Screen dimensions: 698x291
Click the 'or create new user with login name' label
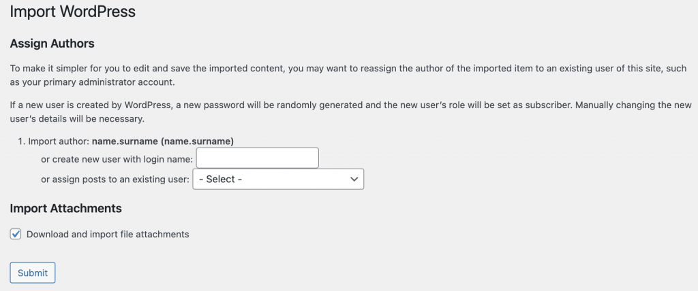tap(117, 159)
